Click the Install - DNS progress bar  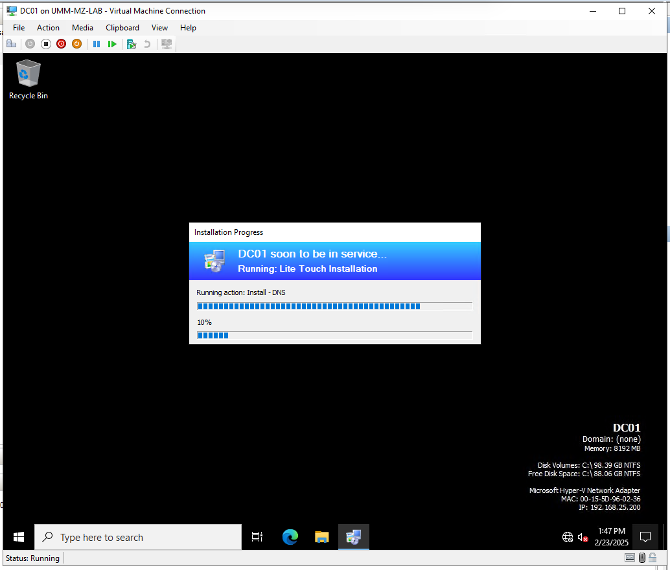(334, 305)
